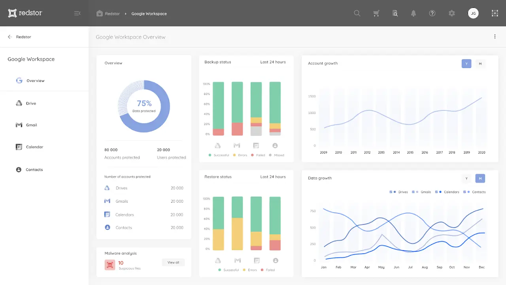Open Contacts in the sidebar
The image size is (506, 285).
(x=44, y=169)
